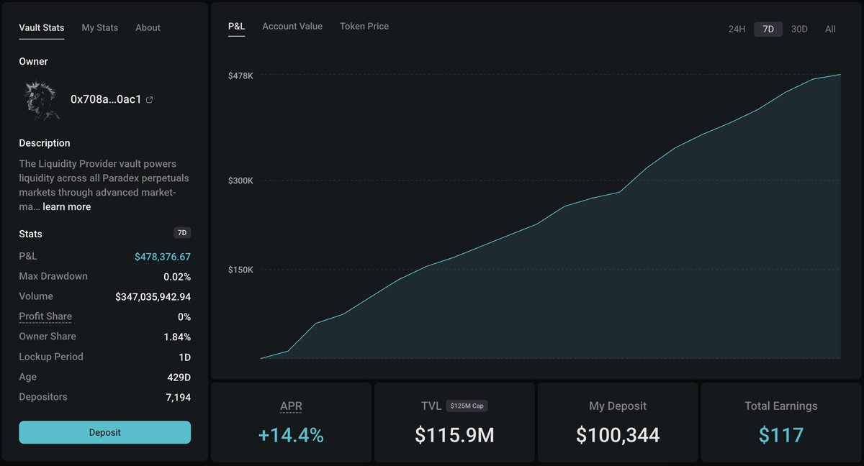Switch to the My Stats tab
The width and height of the screenshot is (864, 466).
click(99, 27)
